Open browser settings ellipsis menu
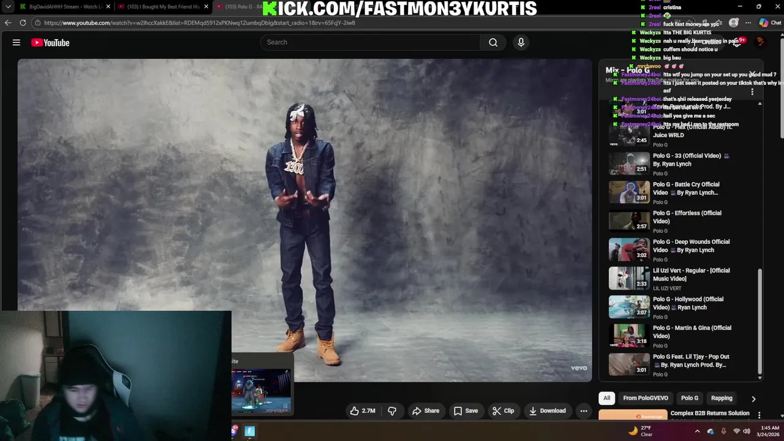Screen dimensions: 784x441 tap(748, 23)
